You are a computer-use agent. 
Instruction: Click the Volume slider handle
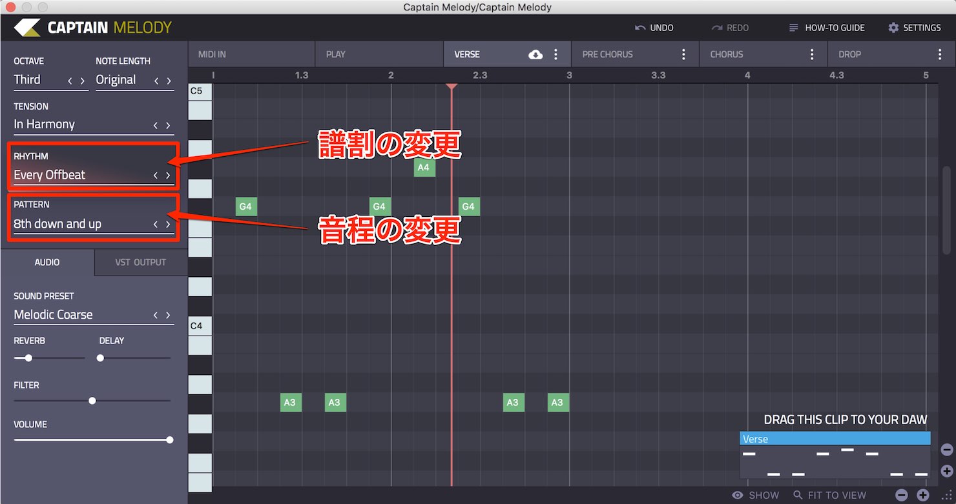170,440
